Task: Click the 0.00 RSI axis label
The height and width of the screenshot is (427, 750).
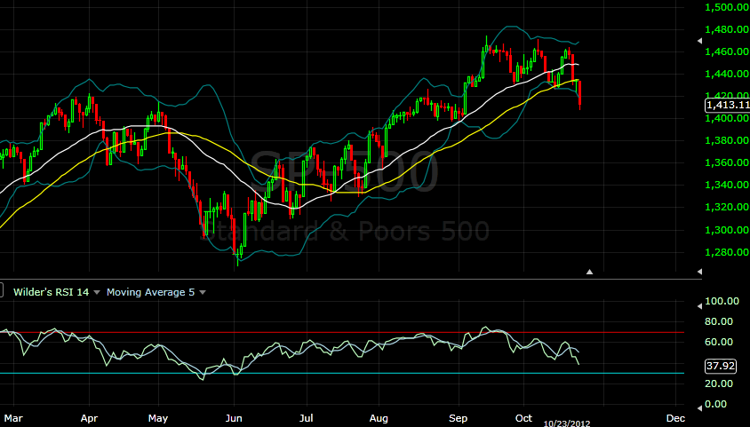Action: 716,404
